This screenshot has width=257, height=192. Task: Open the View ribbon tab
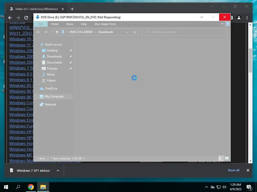[x=84, y=24]
